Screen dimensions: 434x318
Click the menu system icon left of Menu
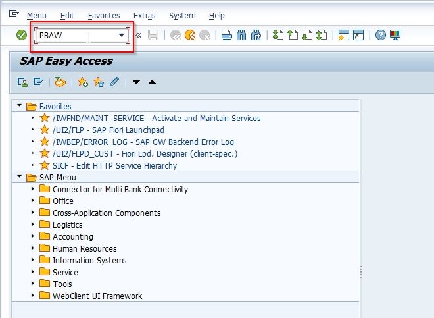[14, 14]
